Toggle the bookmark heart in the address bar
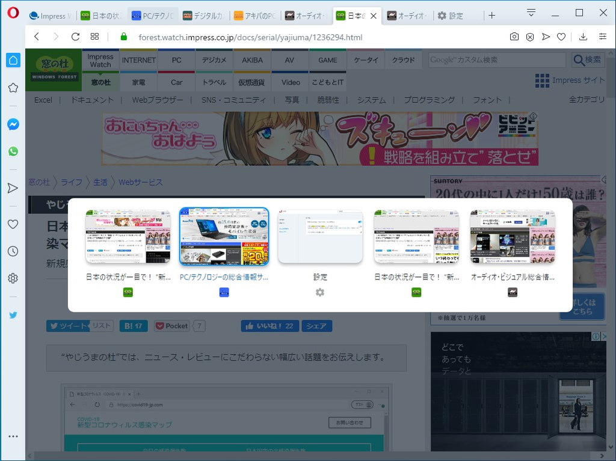Screen dimensions: 616x461 [x=561, y=37]
